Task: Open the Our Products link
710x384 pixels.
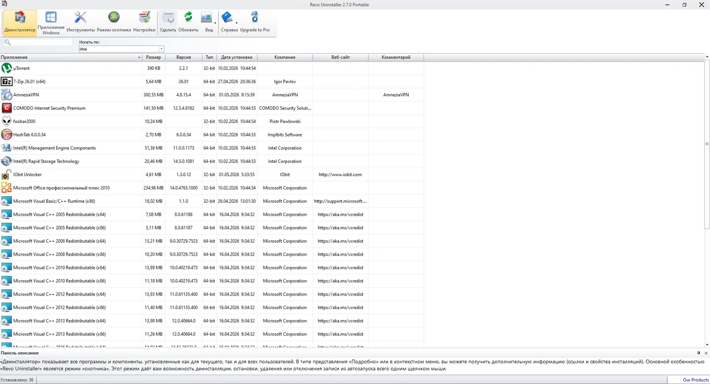Action: 695,380
